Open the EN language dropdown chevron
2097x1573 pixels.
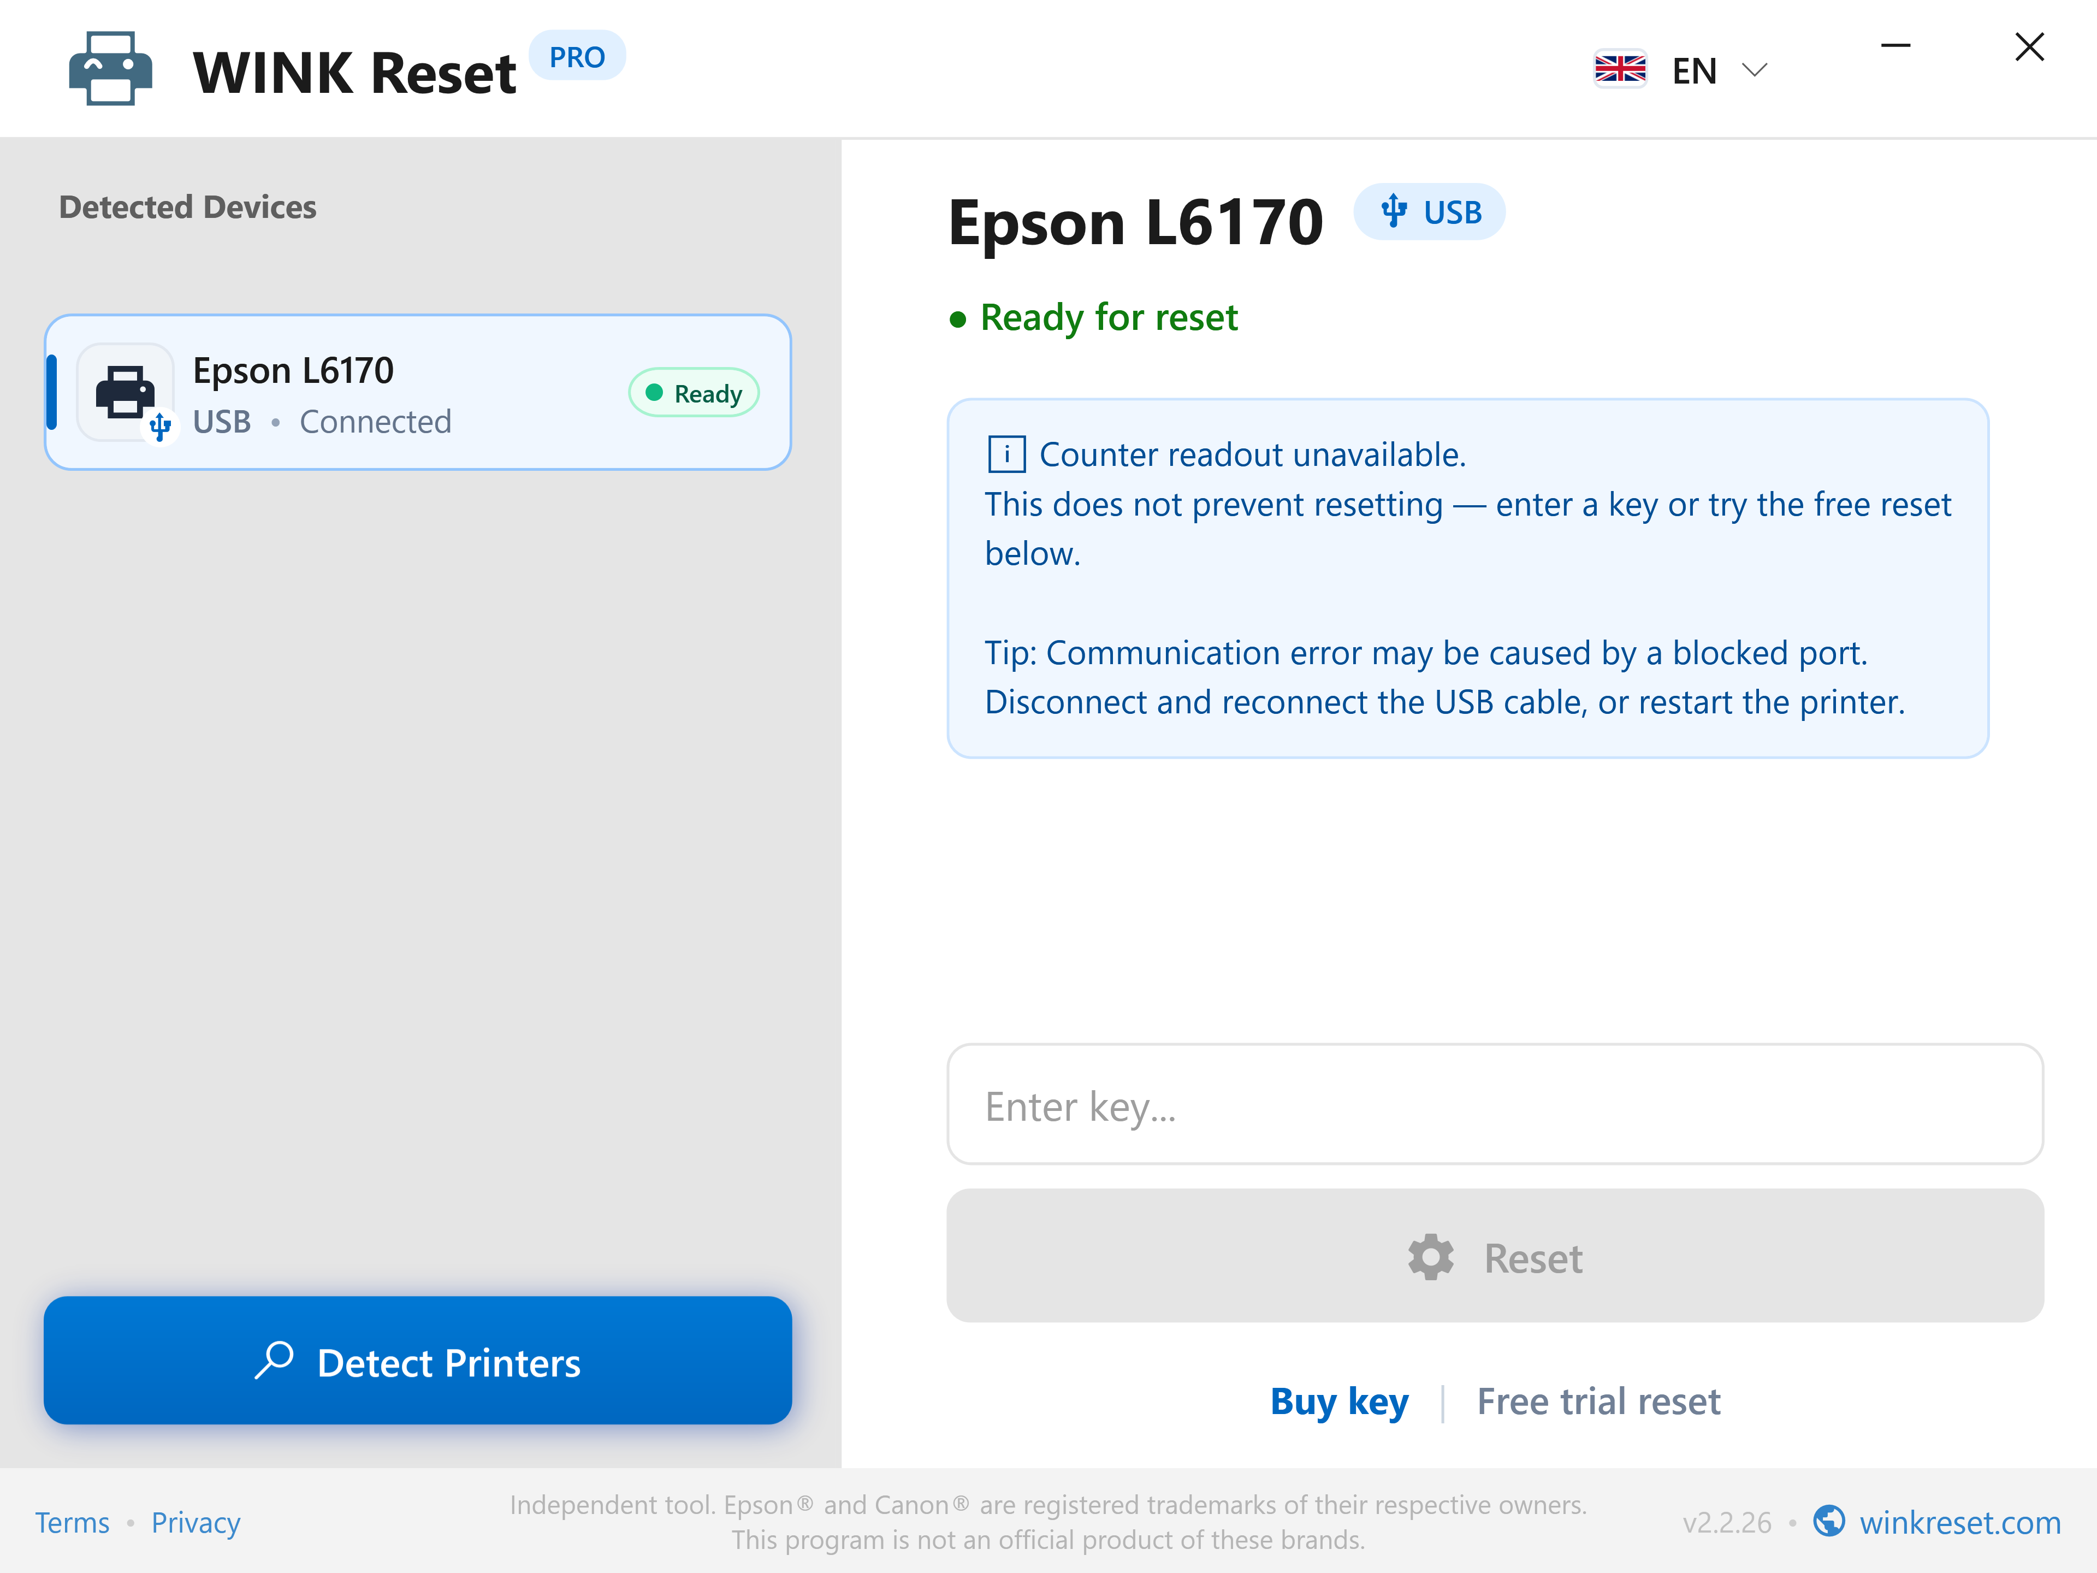pyautogui.click(x=1755, y=70)
